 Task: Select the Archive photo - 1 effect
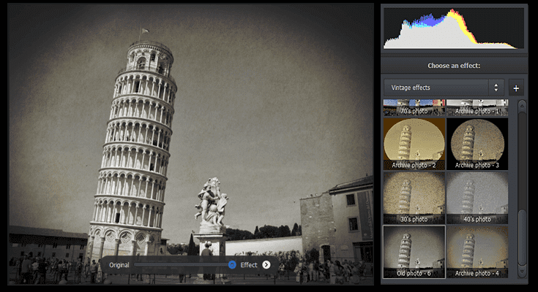click(477, 107)
